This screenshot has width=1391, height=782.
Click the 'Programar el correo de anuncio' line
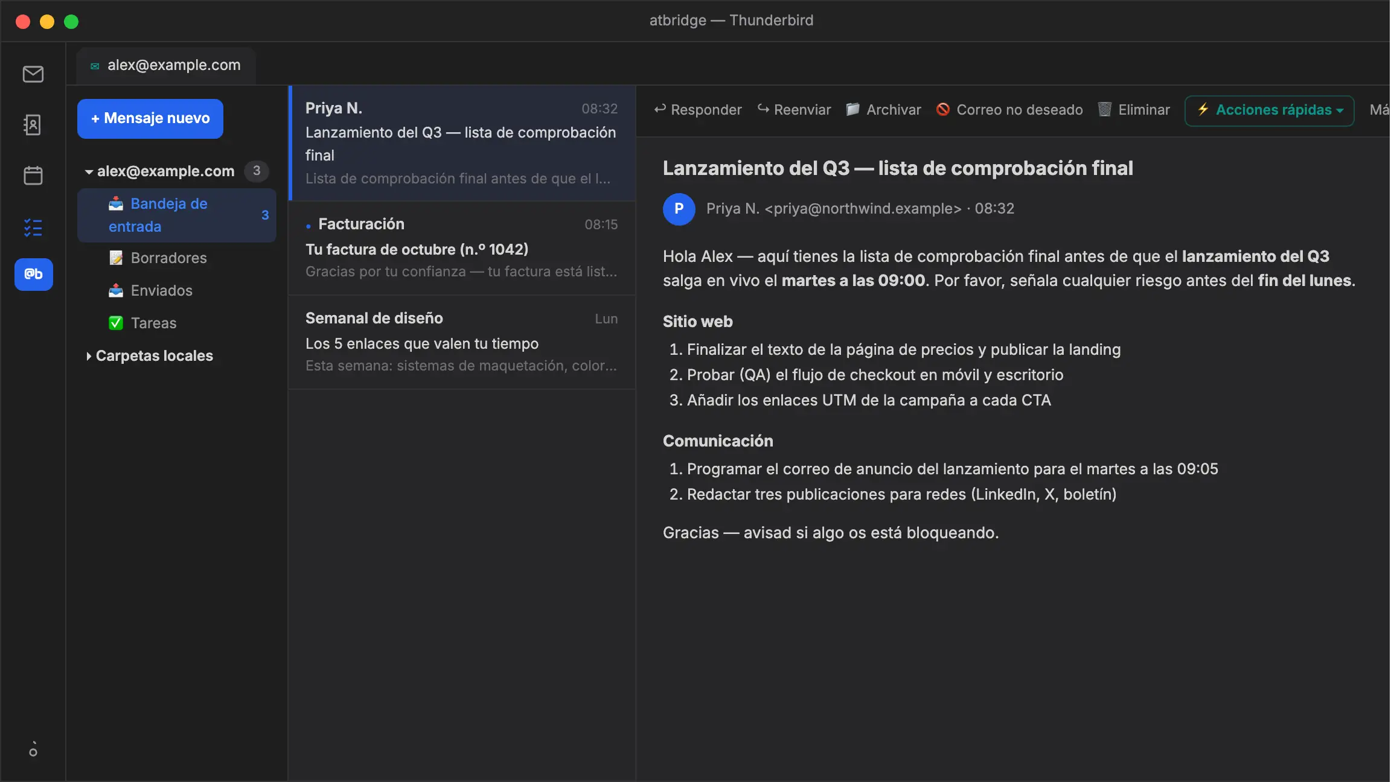(x=952, y=469)
